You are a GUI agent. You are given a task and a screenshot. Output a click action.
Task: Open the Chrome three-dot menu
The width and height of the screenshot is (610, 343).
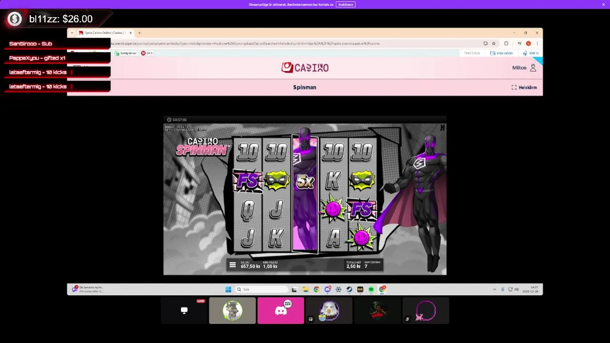537,43
